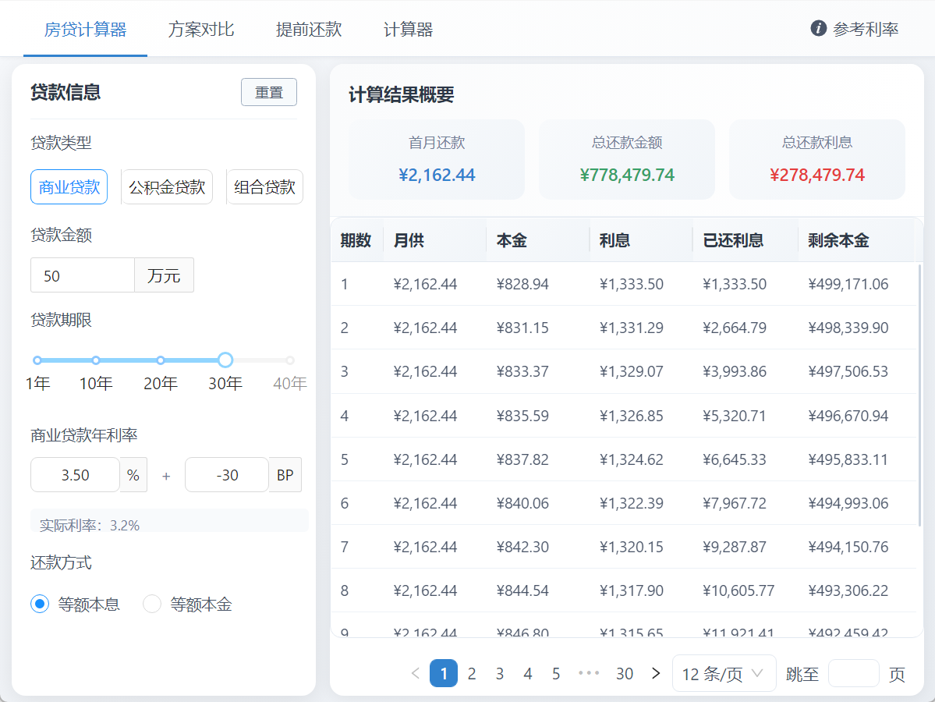
Task: Focus the -30 BP adjustment input
Action: point(227,475)
